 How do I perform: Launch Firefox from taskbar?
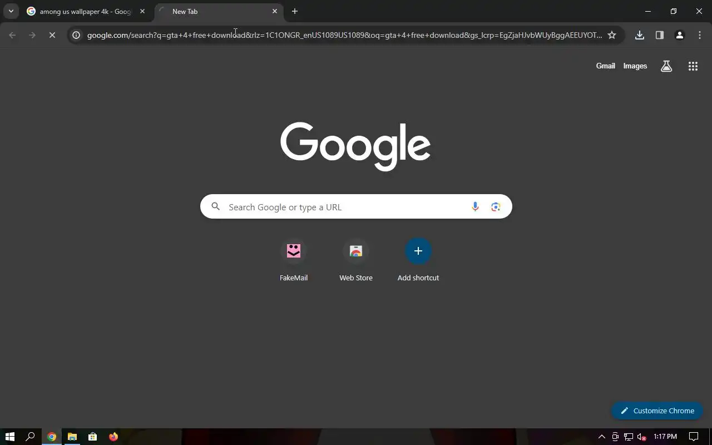tap(113, 437)
